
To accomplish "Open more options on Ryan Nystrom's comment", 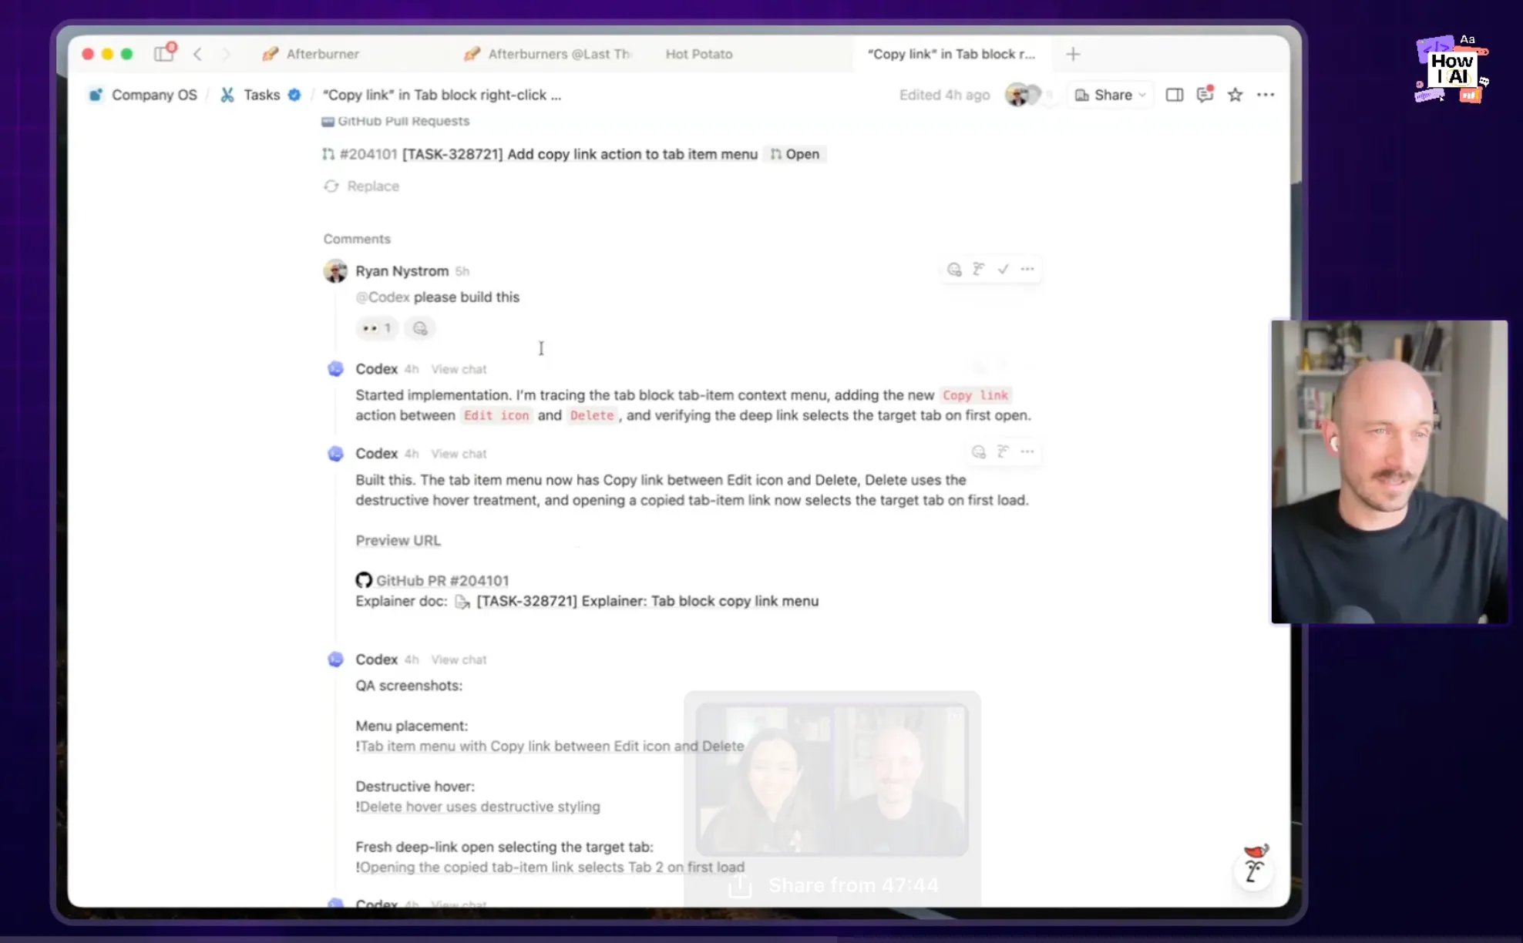I will 1027,269.
